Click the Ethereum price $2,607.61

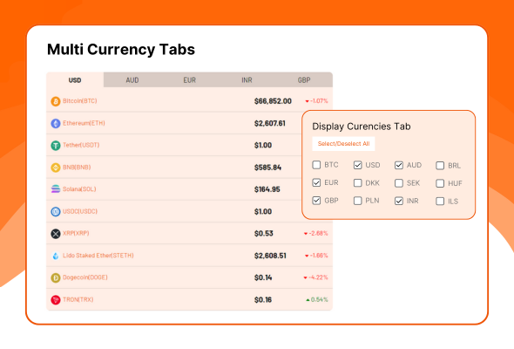click(270, 123)
